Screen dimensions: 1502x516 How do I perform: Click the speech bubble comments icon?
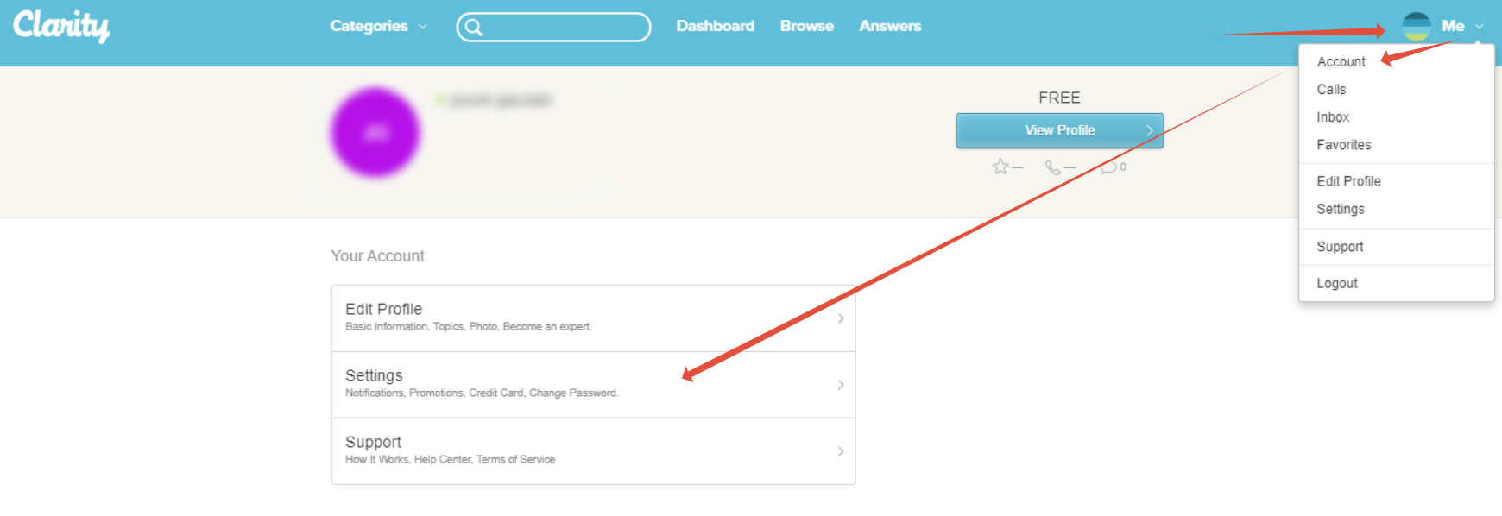pos(1108,167)
